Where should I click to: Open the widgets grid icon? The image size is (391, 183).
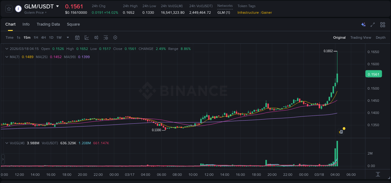click(x=383, y=24)
